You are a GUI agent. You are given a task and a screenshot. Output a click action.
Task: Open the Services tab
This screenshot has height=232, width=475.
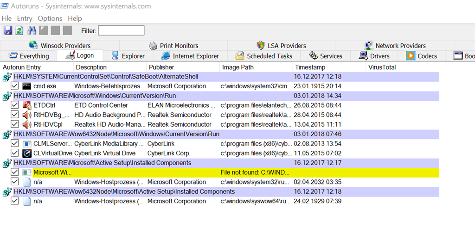(x=325, y=56)
